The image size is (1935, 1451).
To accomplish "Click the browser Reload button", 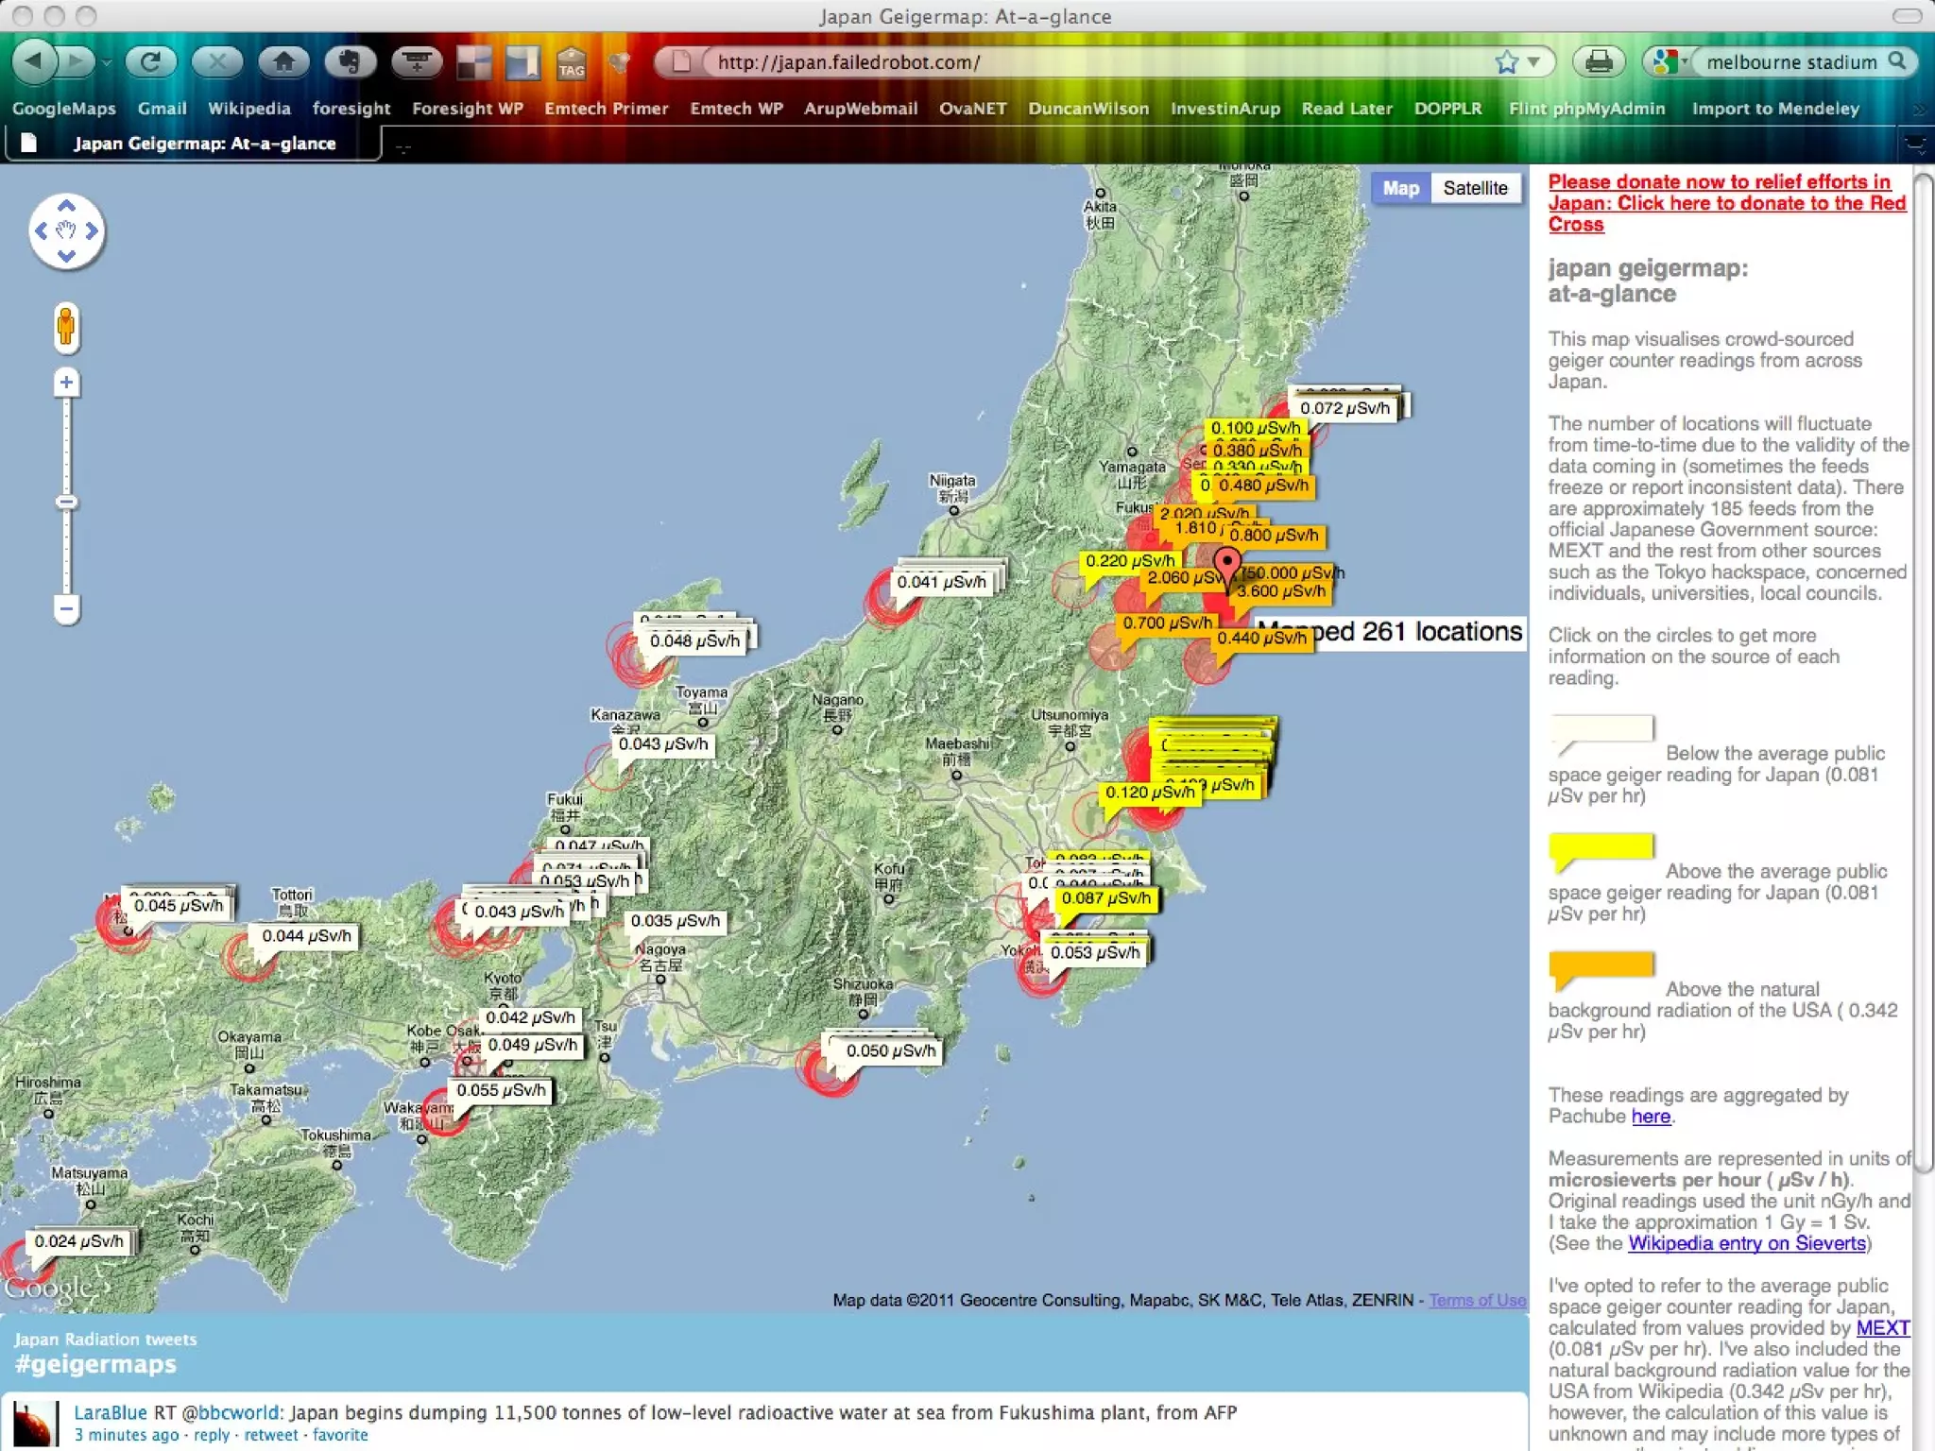I will pos(150,62).
